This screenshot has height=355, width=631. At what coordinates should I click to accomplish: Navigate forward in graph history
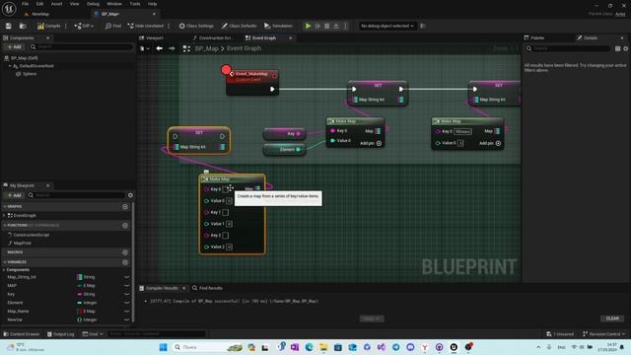pos(172,48)
